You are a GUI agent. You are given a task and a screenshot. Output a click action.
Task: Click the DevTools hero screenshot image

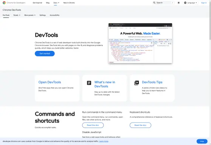coord(140,43)
